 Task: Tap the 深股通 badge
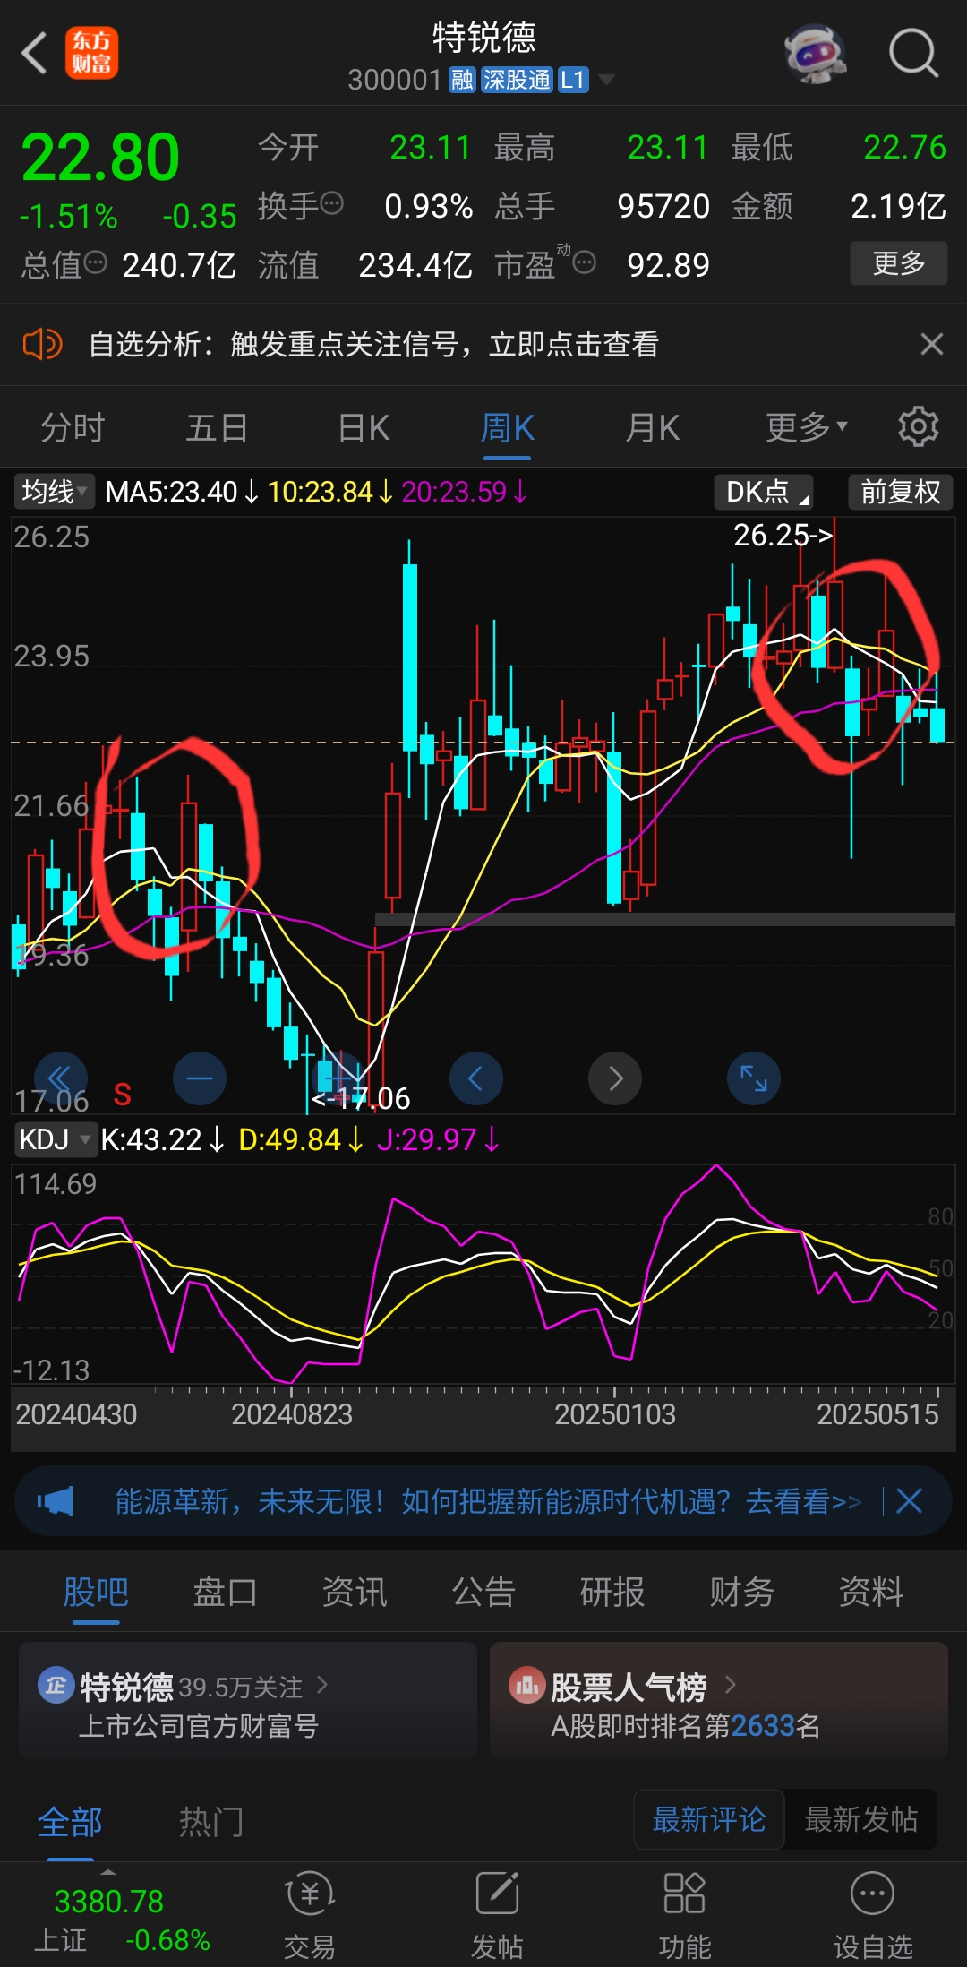[517, 80]
